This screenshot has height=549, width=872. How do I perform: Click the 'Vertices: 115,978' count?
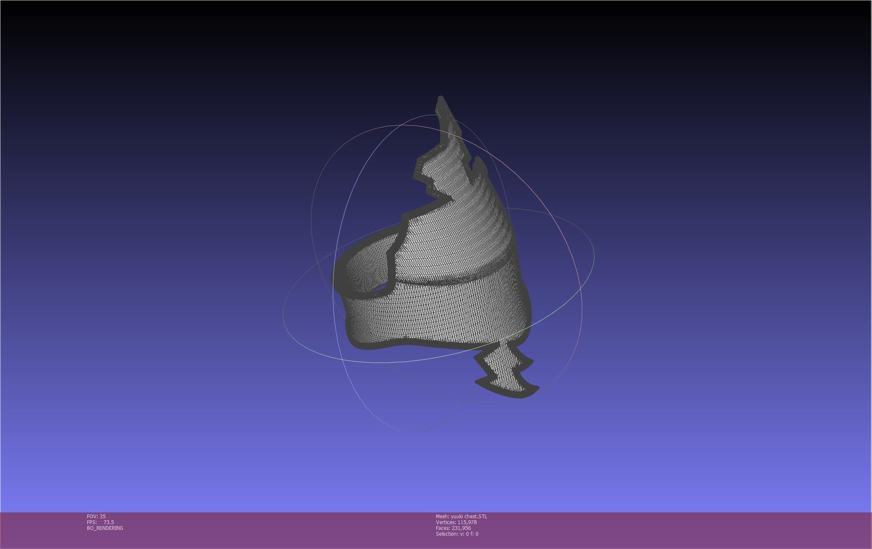click(456, 522)
